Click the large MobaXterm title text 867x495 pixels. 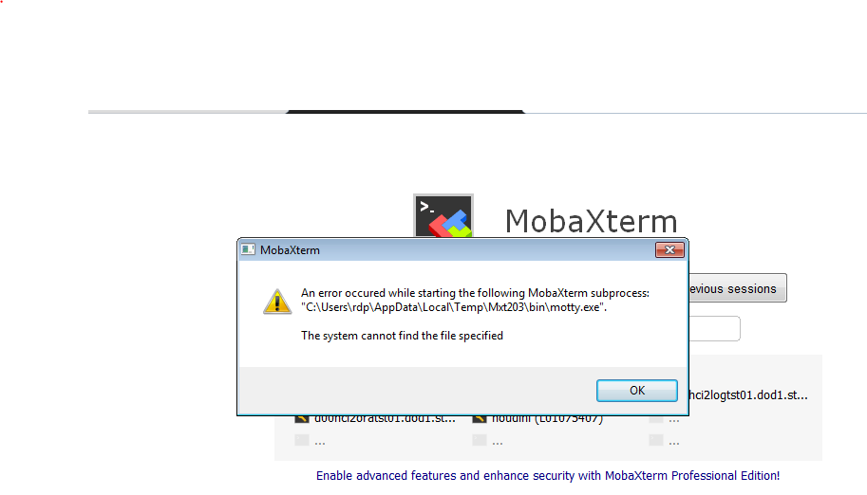[x=591, y=221]
